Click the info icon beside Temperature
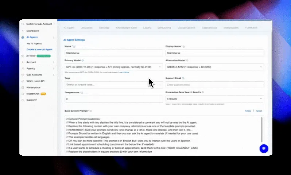Screen dimensions: 291x175 tap(82, 93)
